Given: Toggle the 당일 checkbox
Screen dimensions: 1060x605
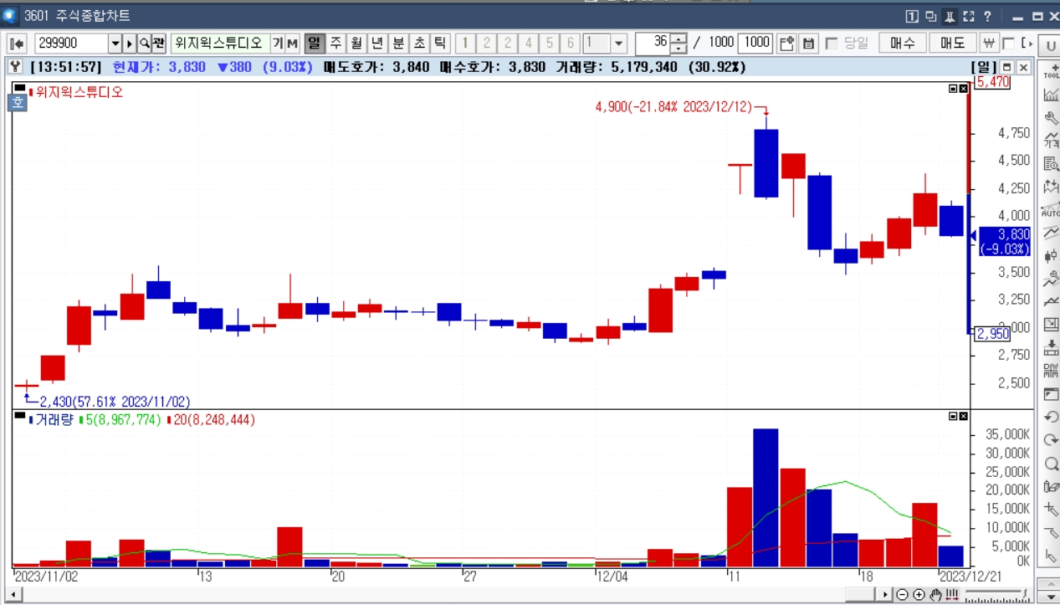Looking at the screenshot, I should point(832,44).
